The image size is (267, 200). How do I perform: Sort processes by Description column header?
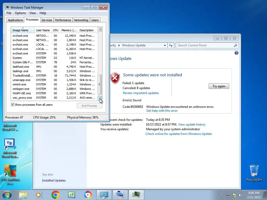[x=88, y=30]
